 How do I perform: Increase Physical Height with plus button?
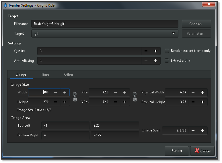[202, 102]
